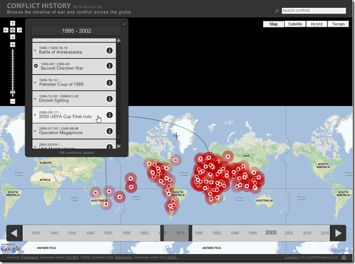
Task: Jump to 1935 on the timeline
Action: click(x=36, y=233)
